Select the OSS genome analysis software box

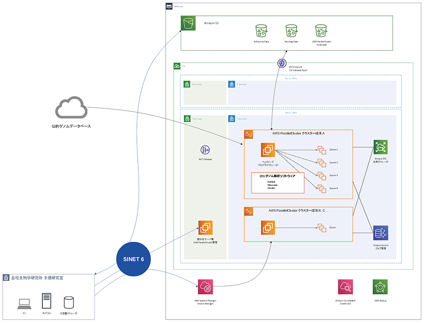click(278, 183)
